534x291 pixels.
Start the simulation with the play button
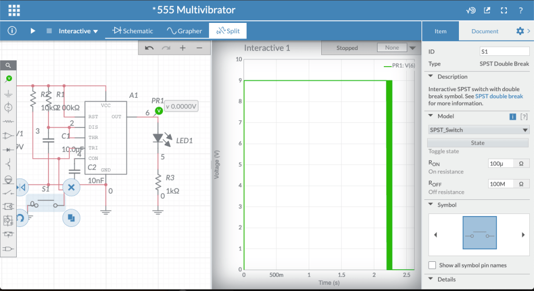pyautogui.click(x=33, y=31)
